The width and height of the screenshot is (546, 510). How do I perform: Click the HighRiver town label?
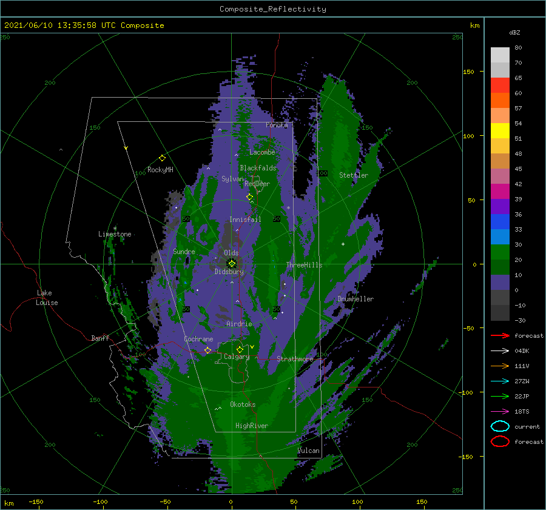click(x=252, y=426)
